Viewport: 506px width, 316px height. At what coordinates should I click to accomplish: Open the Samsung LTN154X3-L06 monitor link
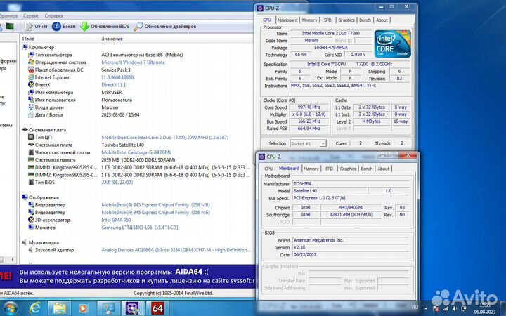[140, 228]
